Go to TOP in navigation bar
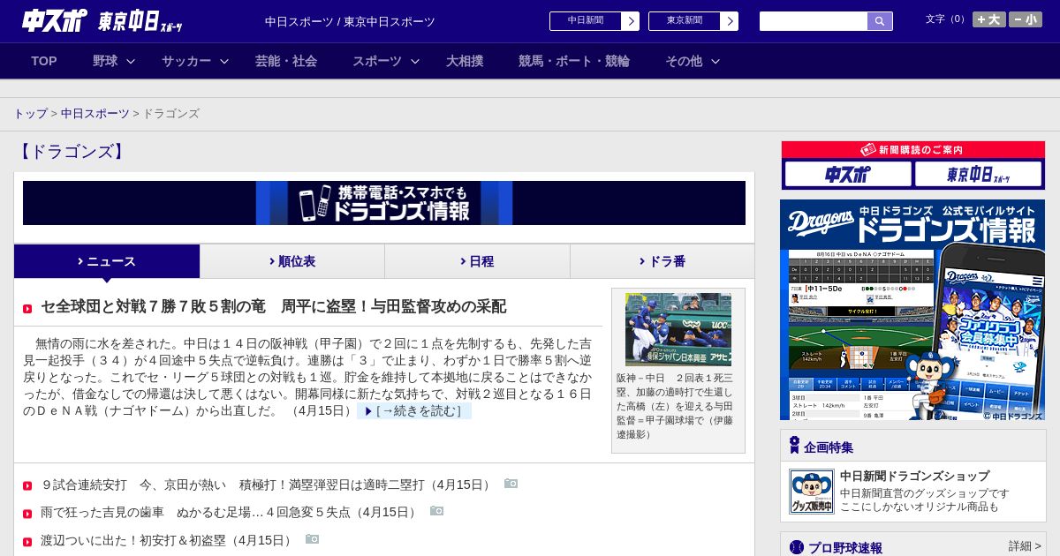The height and width of the screenshot is (556, 1060). click(44, 61)
